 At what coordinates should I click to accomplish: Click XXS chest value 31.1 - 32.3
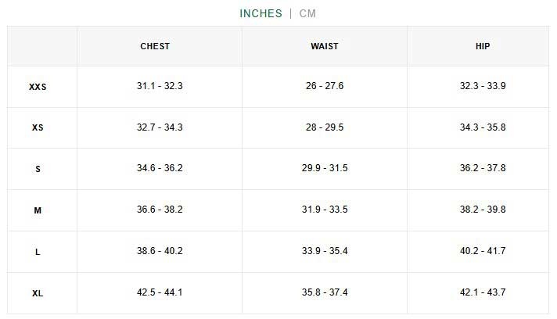click(160, 86)
